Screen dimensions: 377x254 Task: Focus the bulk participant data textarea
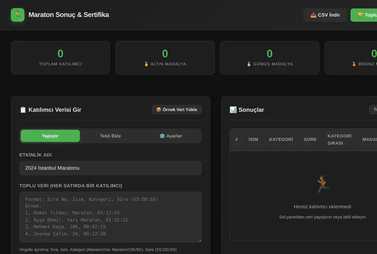tap(111, 217)
